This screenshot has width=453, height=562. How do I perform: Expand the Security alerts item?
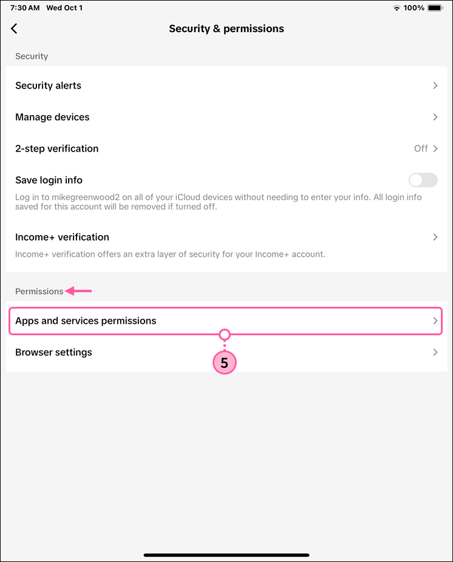(226, 85)
